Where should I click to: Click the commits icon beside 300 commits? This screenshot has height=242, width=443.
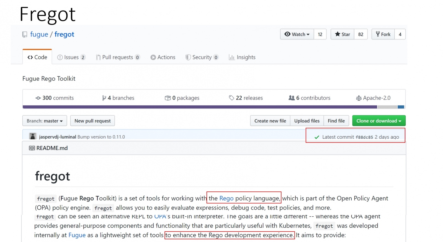click(38, 98)
